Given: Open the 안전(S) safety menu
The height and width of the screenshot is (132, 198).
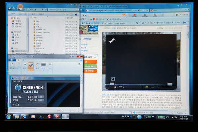Looking at the screenshot, I should coord(169,23).
